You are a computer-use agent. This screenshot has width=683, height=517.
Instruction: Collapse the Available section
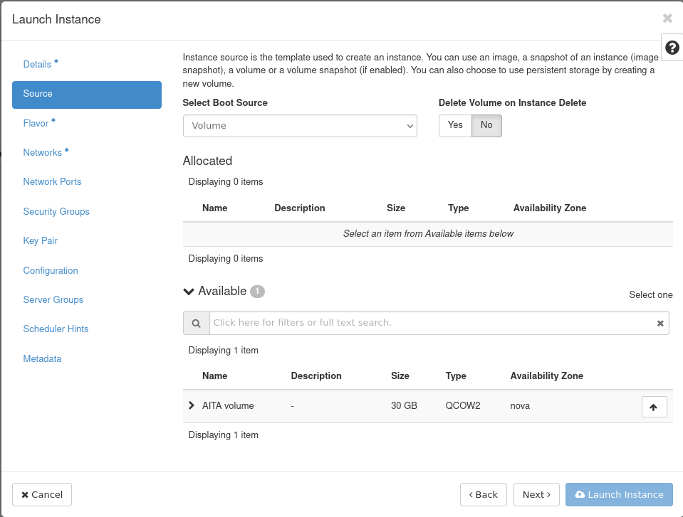[188, 291]
